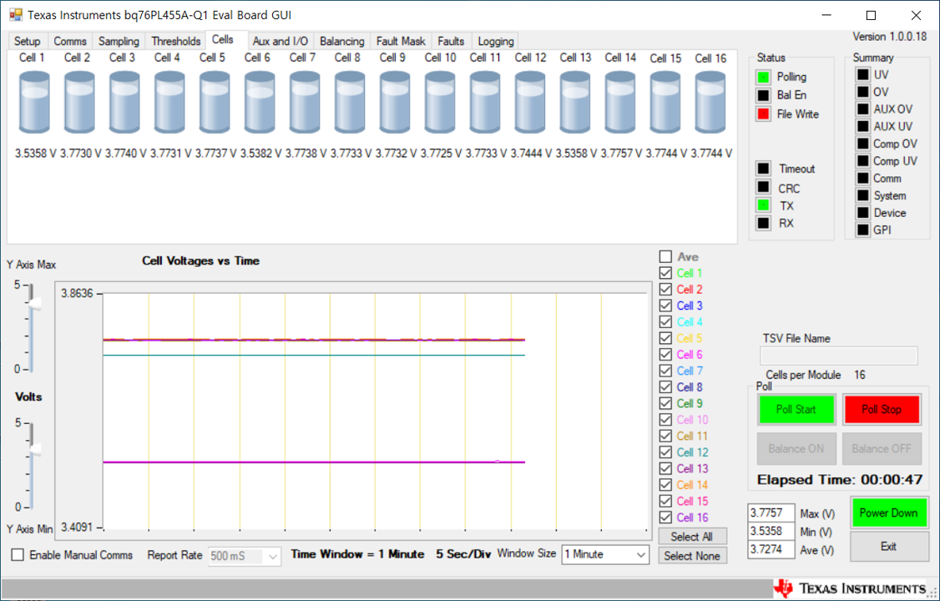Click the Select None button

click(x=692, y=556)
